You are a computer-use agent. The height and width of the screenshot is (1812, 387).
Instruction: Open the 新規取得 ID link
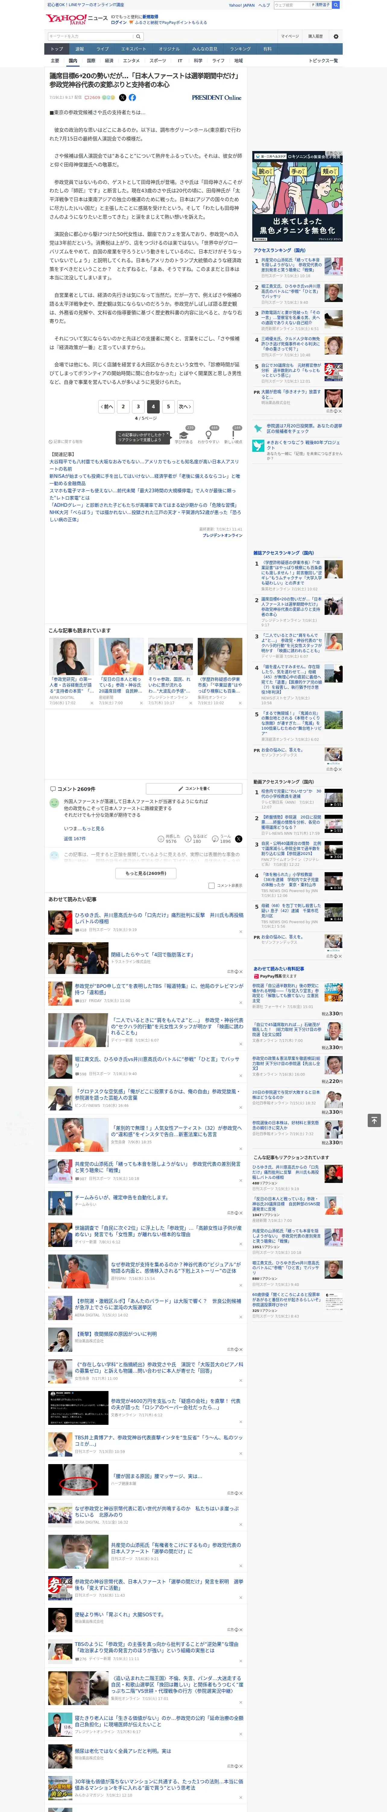point(150,16)
